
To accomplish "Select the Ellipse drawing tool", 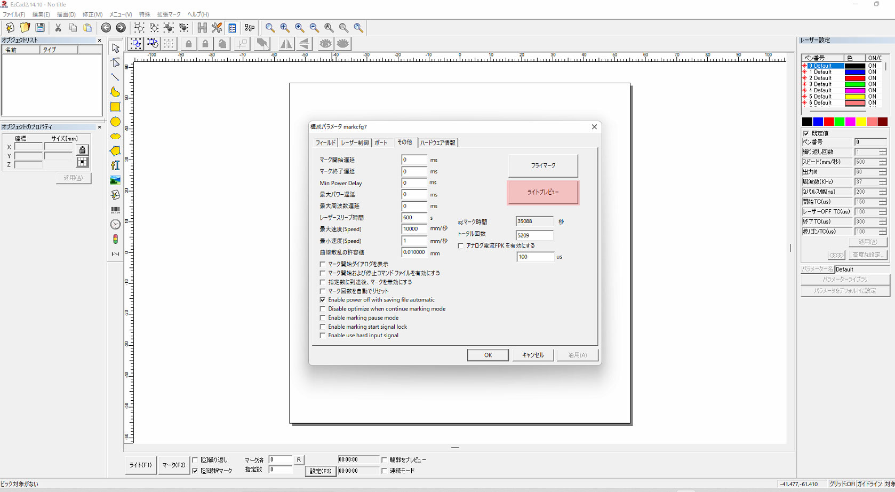I will [115, 136].
